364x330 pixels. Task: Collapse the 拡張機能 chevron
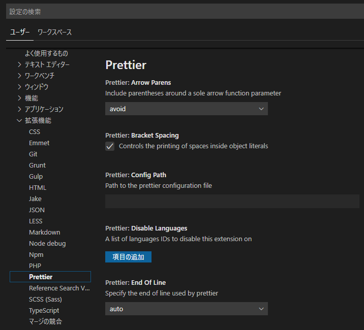(x=19, y=120)
